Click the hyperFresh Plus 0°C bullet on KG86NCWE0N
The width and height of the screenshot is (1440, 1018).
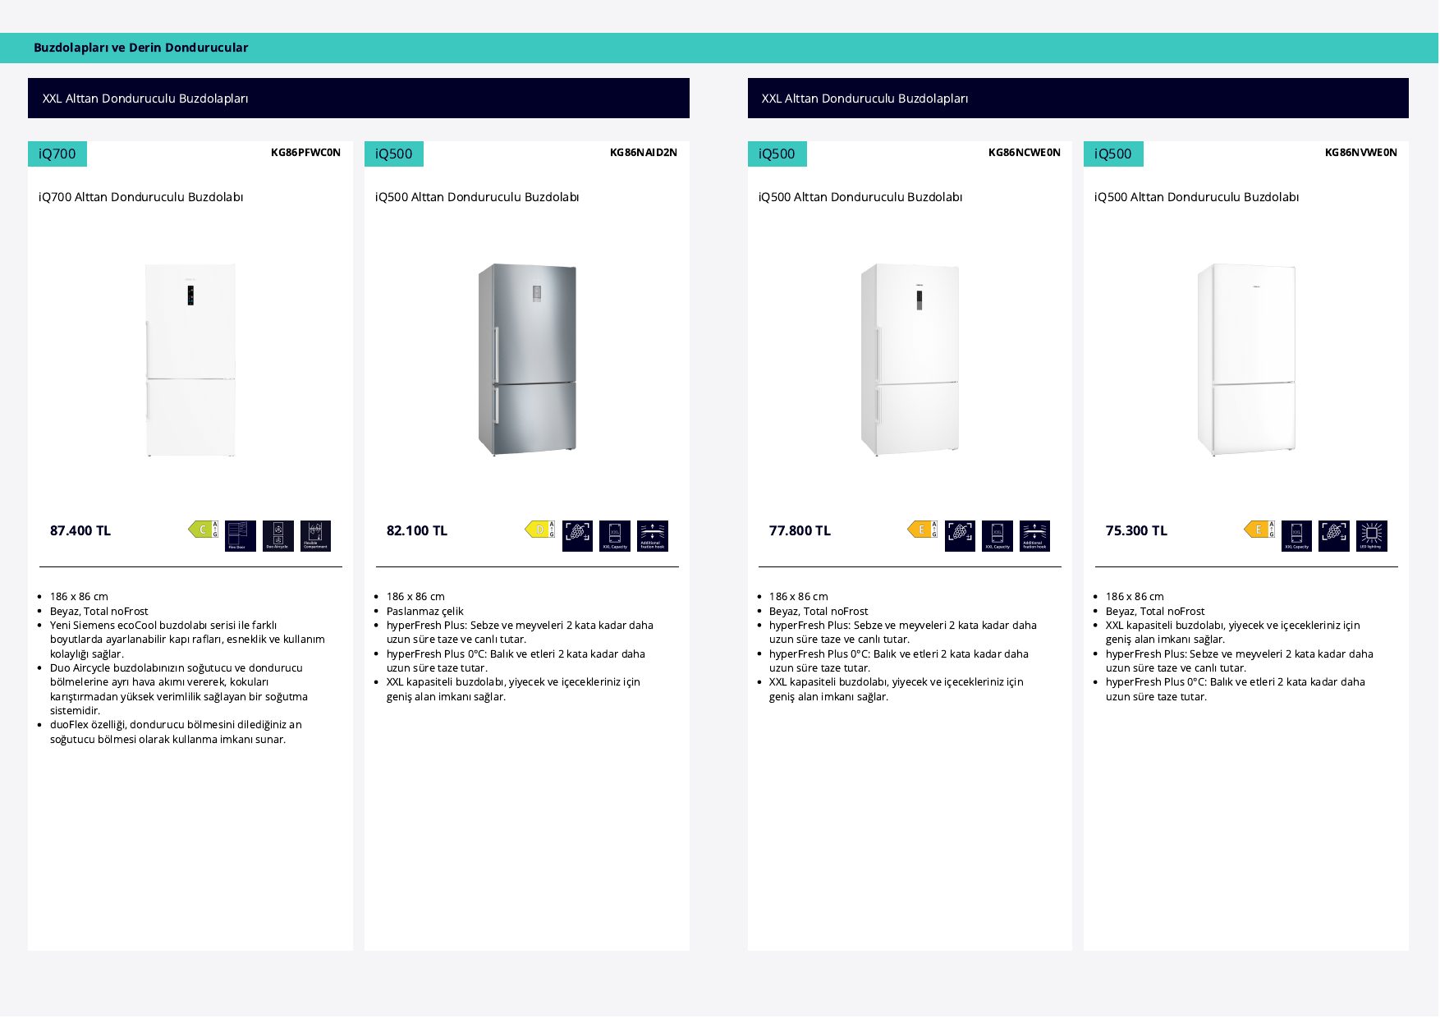[x=899, y=661]
